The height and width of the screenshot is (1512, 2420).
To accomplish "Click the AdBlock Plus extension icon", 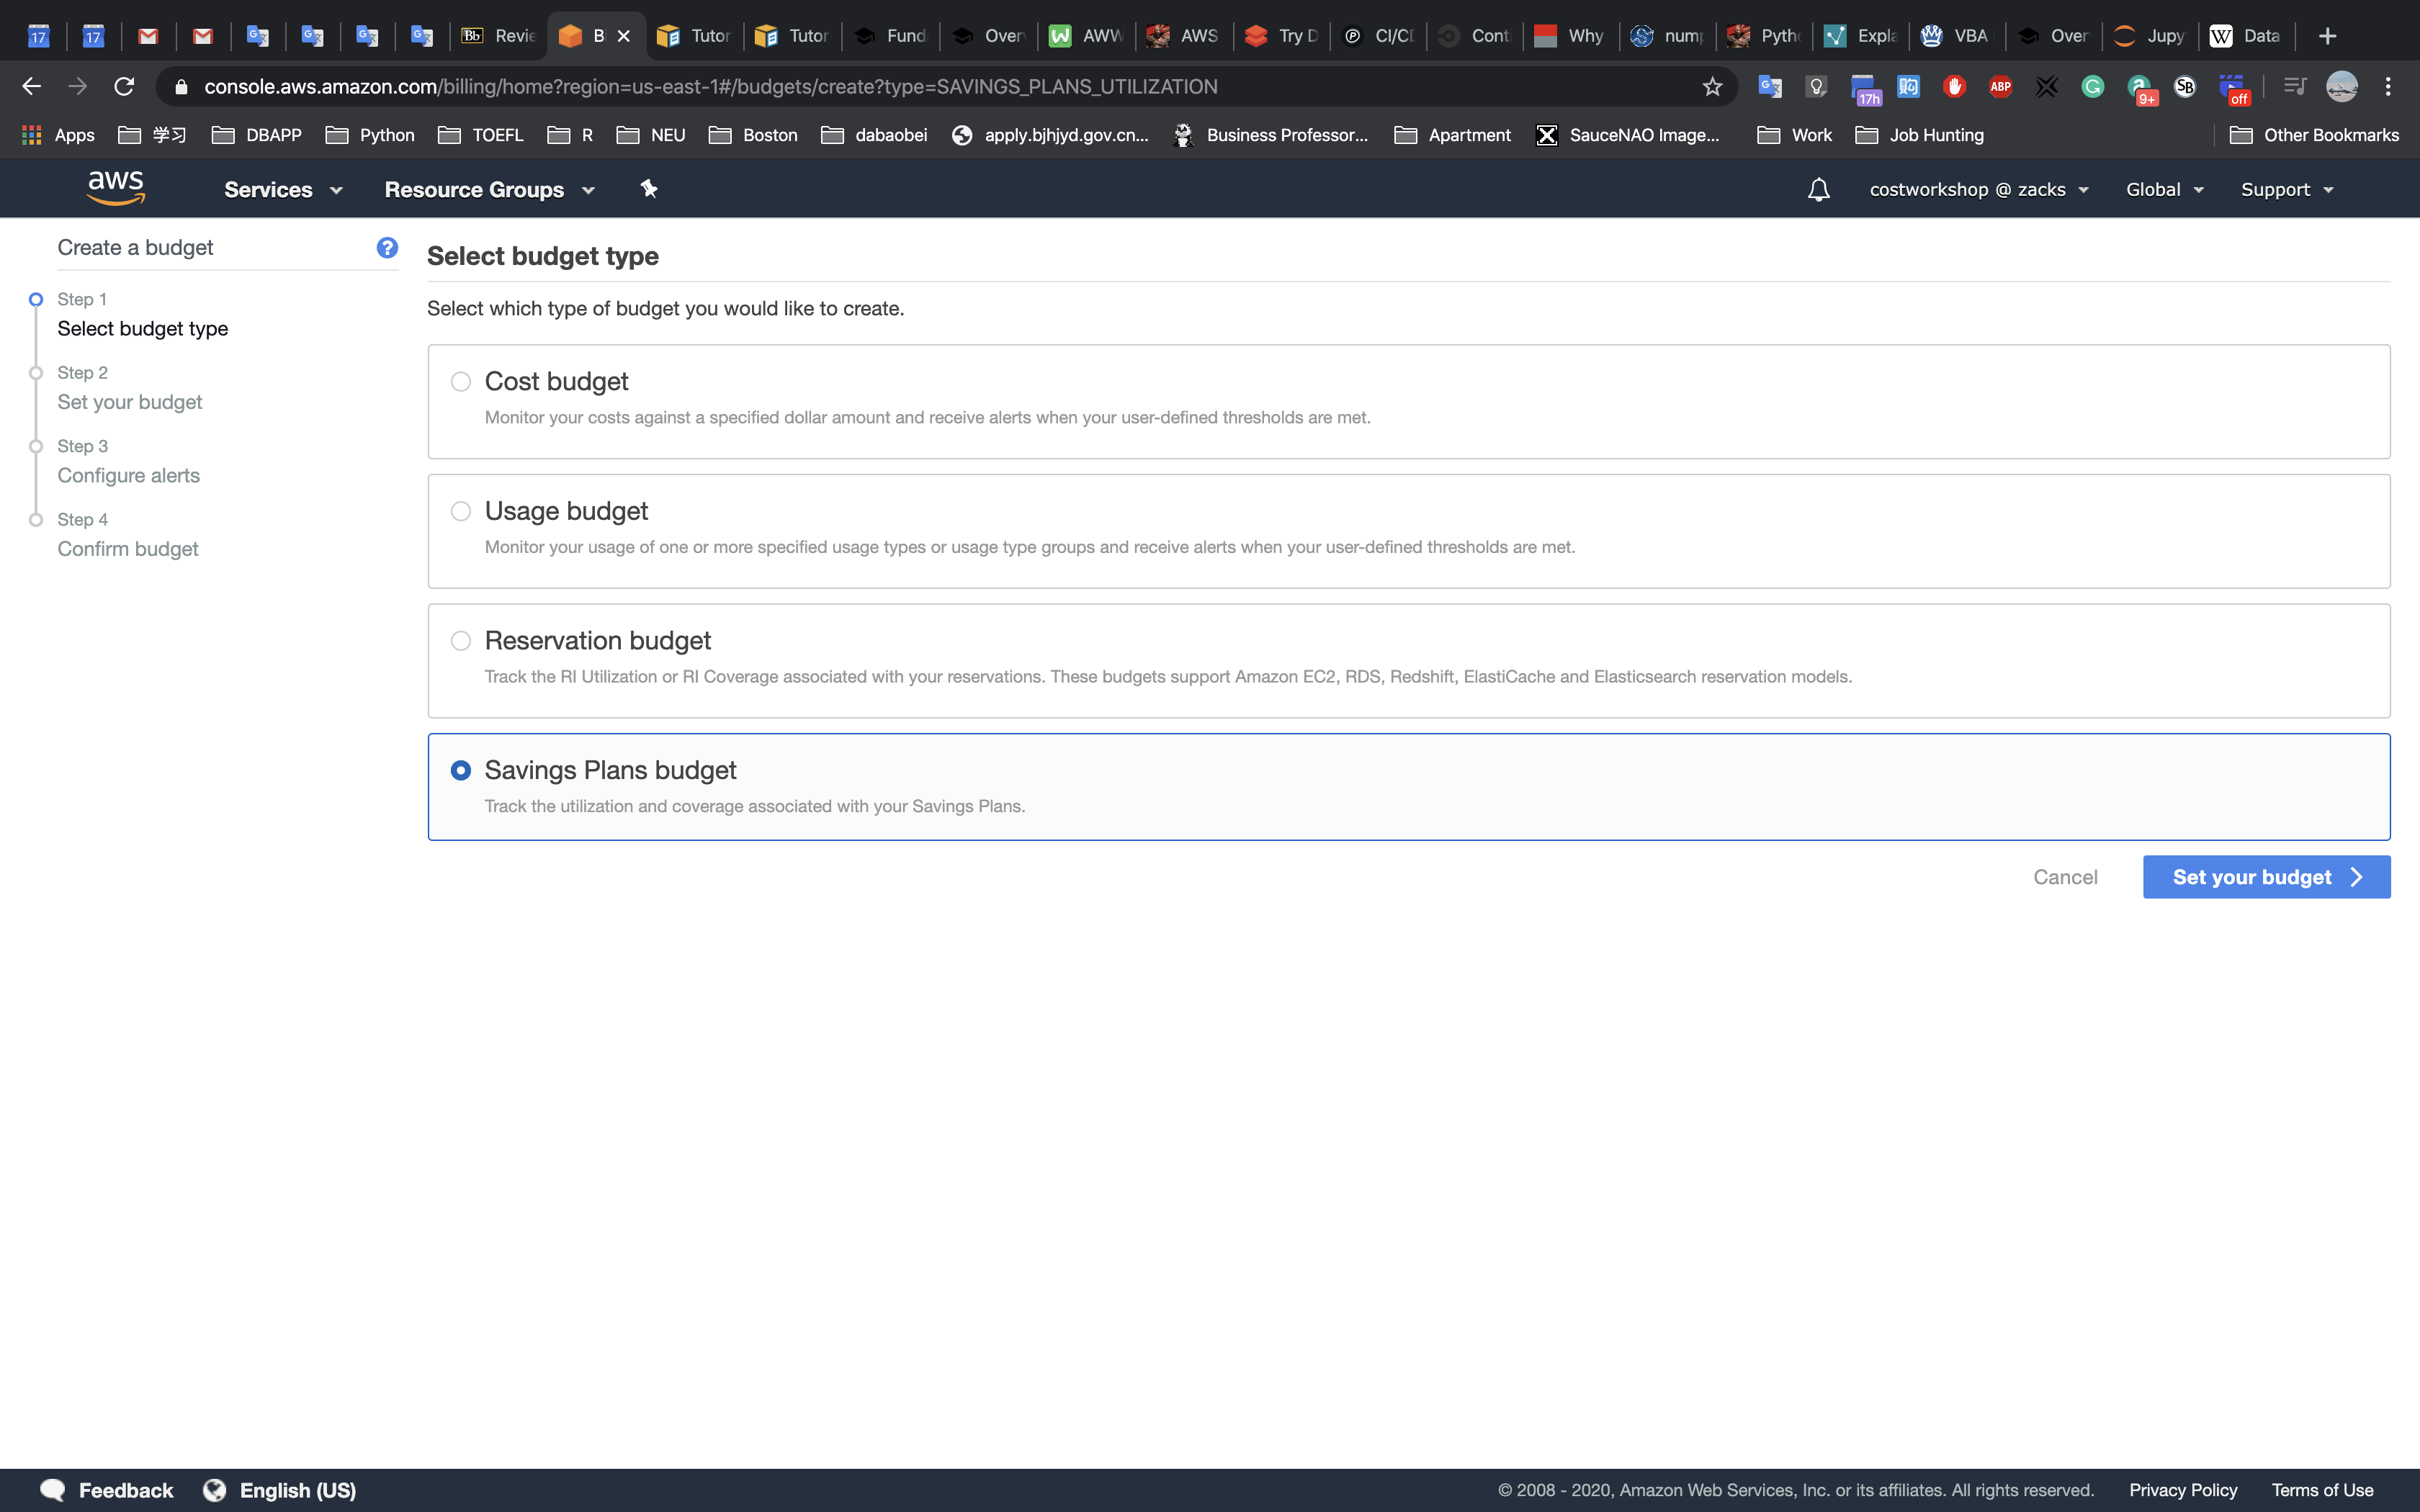I will (x=2000, y=87).
